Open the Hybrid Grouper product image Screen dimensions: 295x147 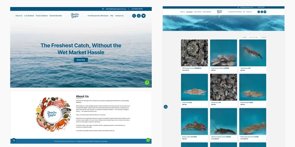tap(253, 87)
